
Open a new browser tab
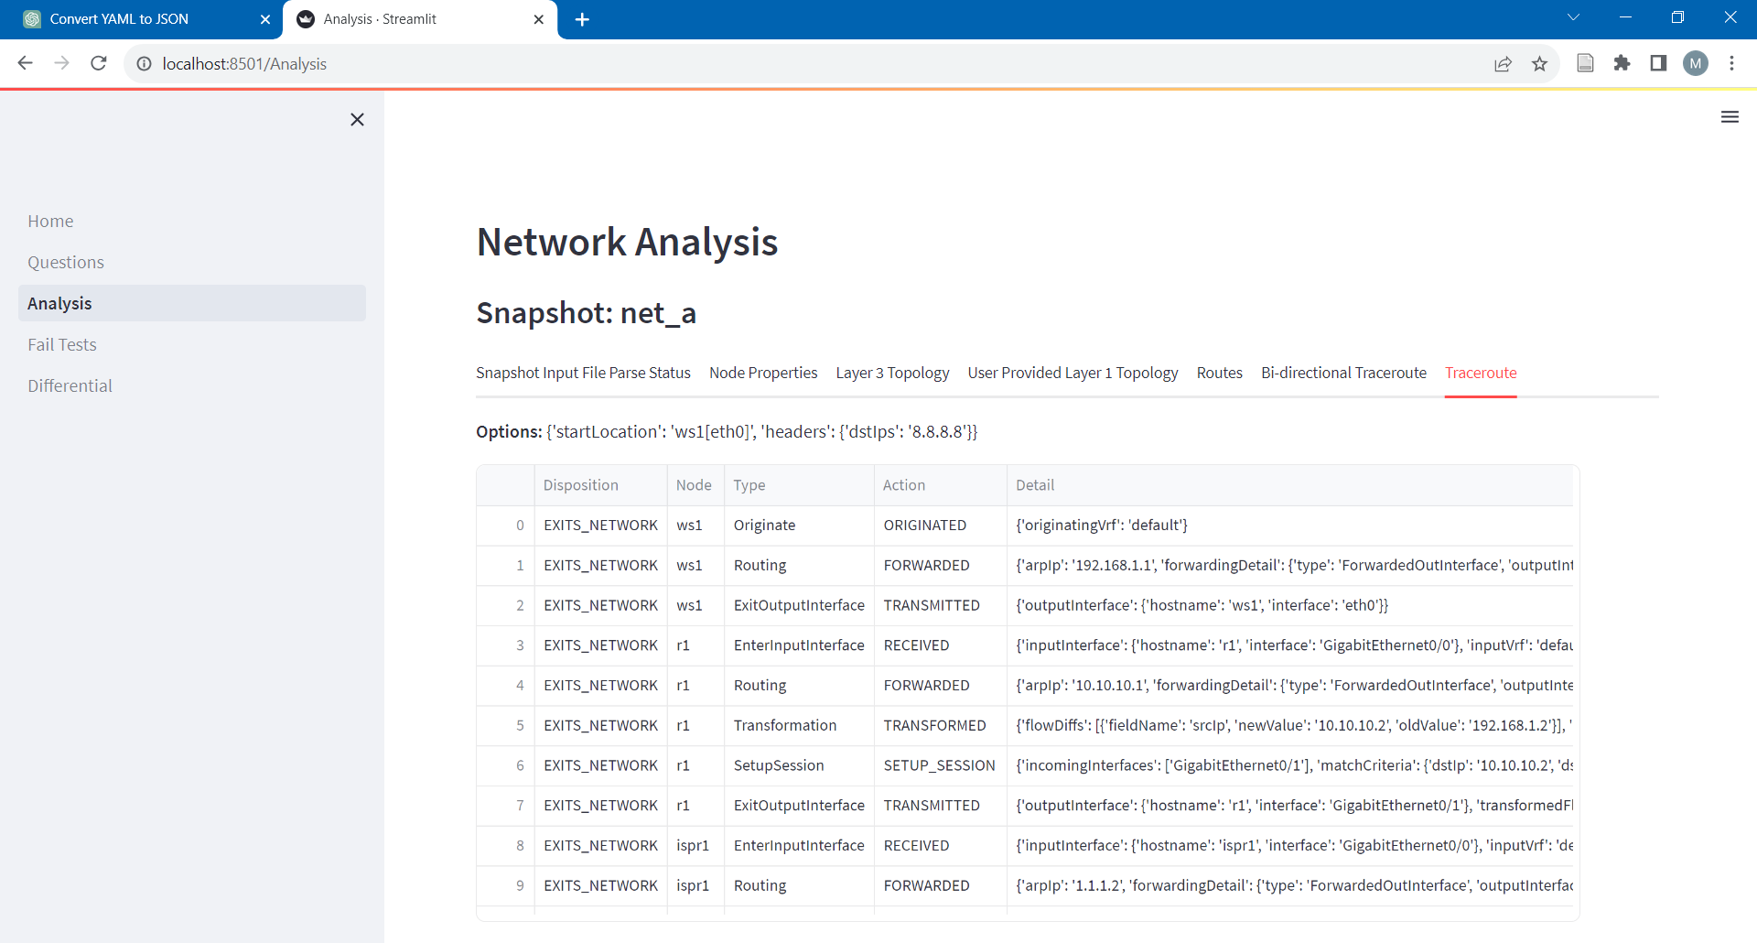point(582,19)
